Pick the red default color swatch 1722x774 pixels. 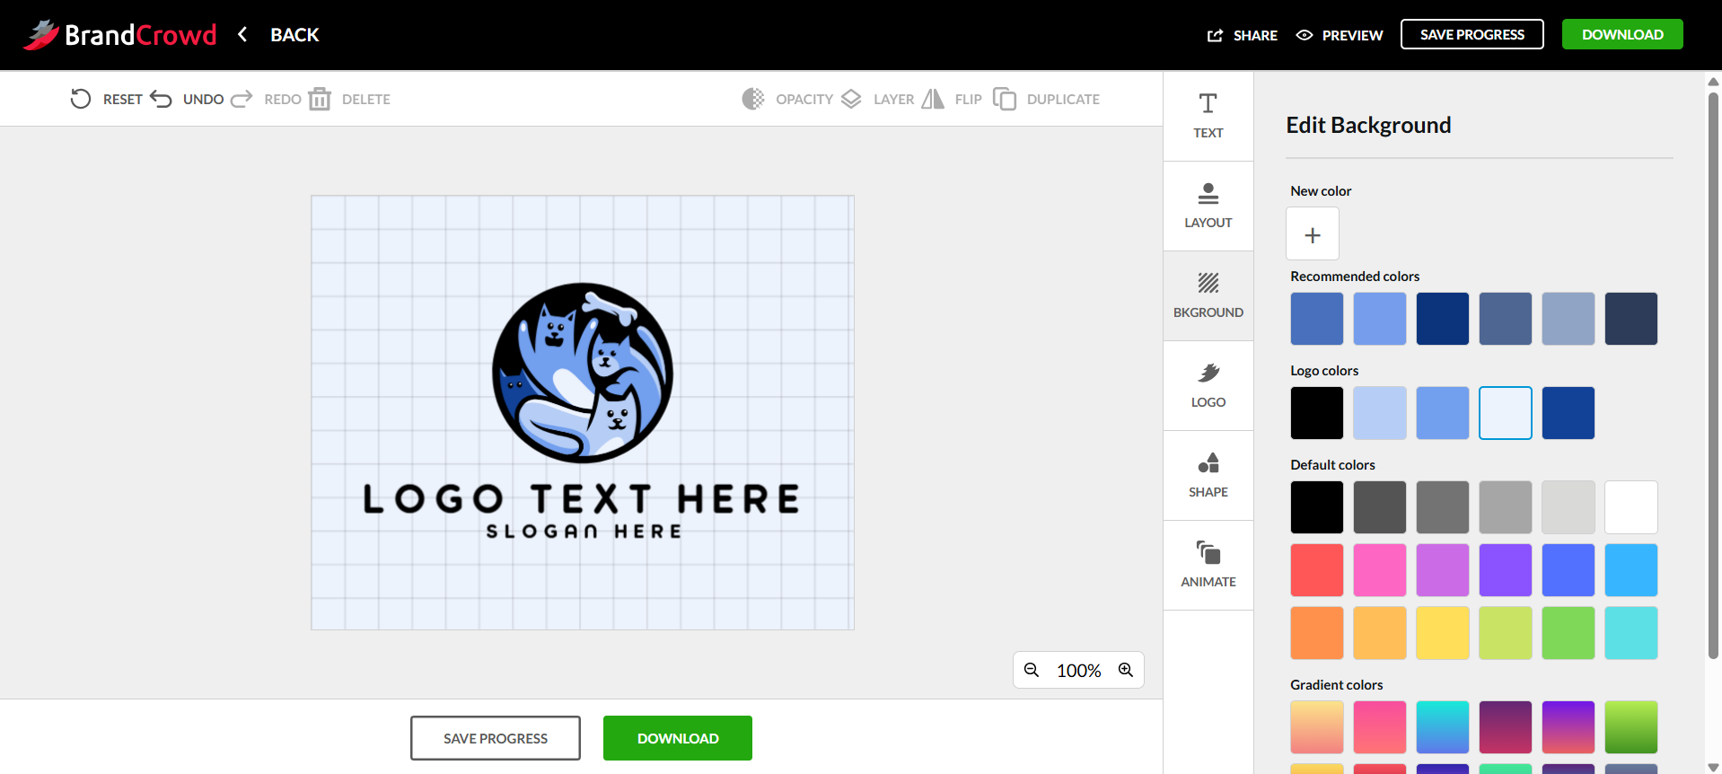(x=1317, y=570)
